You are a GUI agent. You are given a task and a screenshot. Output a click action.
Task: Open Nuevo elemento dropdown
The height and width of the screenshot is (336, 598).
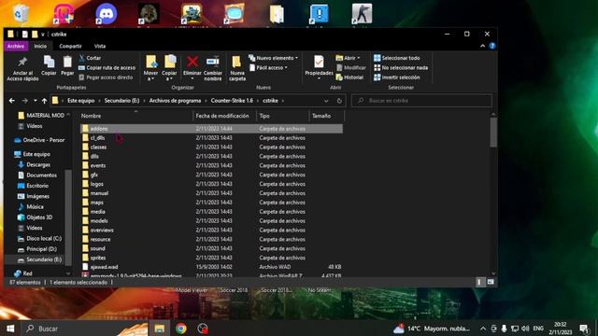click(x=273, y=58)
